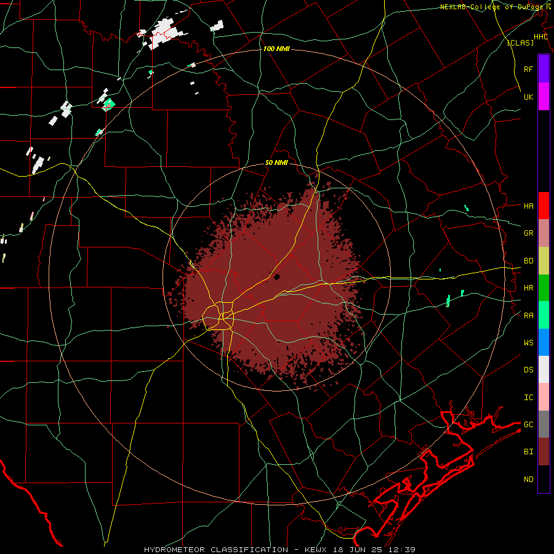Click the blue WS legend swatch
The width and height of the screenshot is (554, 554).
coord(544,342)
